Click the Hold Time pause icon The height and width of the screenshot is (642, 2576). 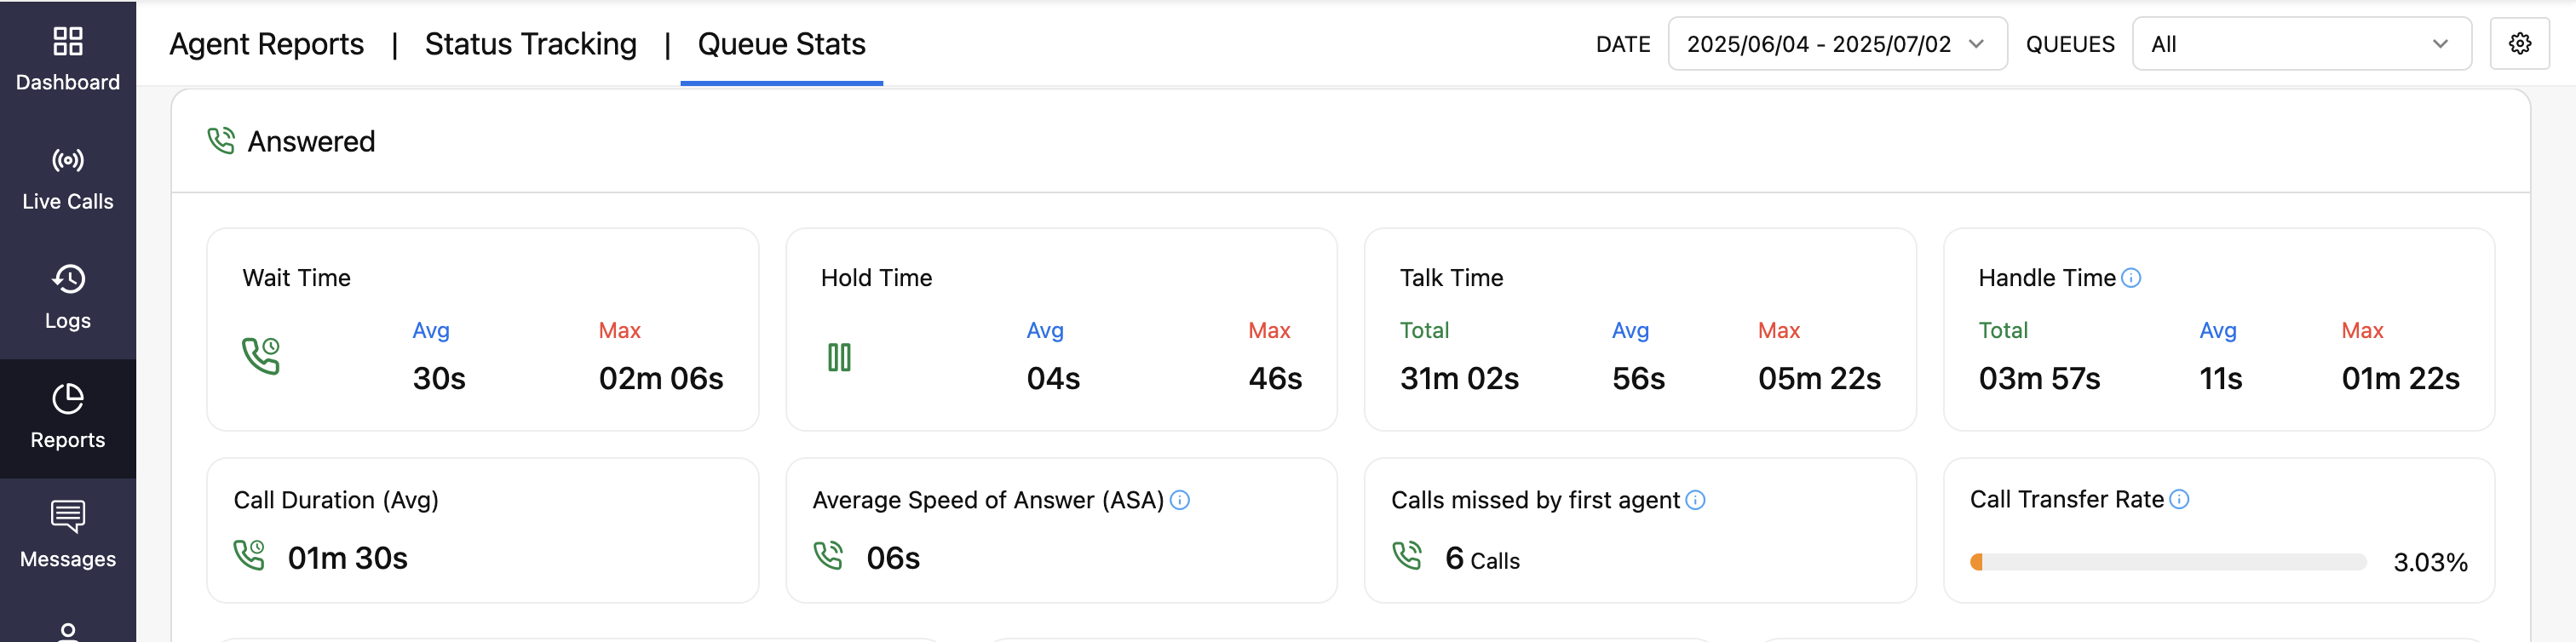tap(839, 357)
